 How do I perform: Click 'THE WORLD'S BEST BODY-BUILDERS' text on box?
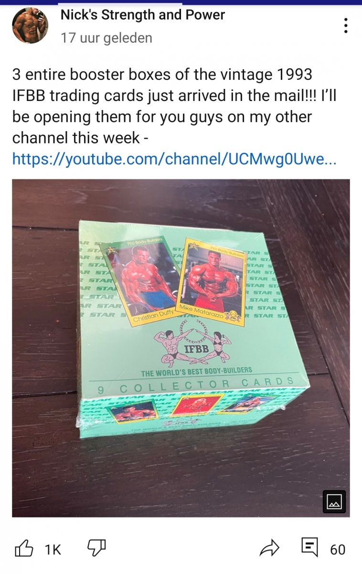(196, 372)
